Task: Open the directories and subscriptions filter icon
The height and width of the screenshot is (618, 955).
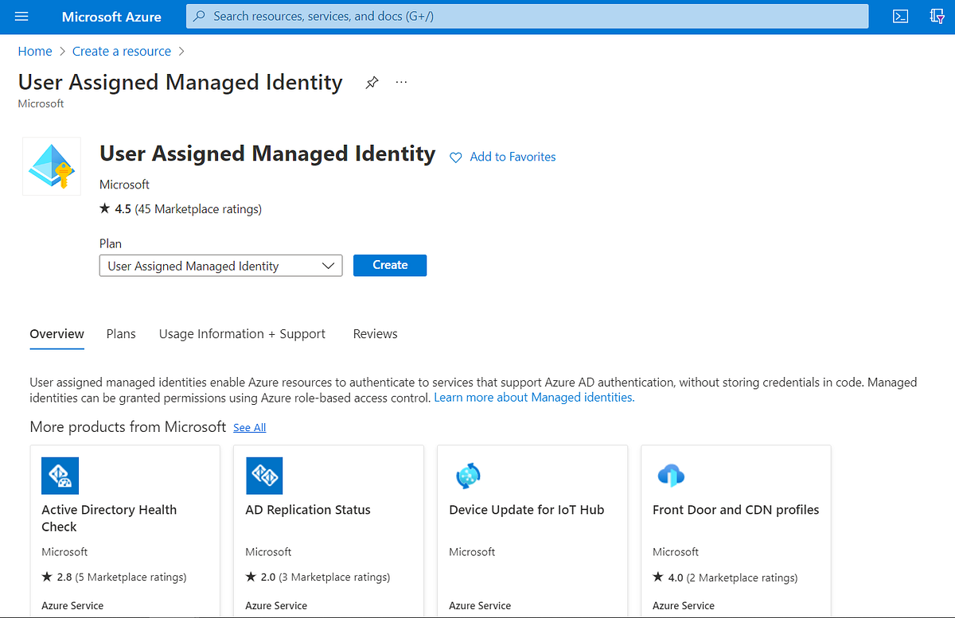Action: [x=937, y=16]
